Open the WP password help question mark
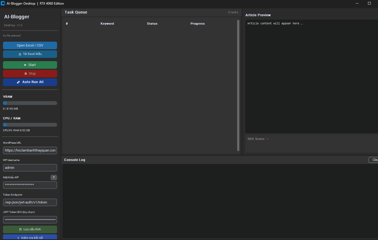This screenshot has width=378, height=240. pos(54,177)
